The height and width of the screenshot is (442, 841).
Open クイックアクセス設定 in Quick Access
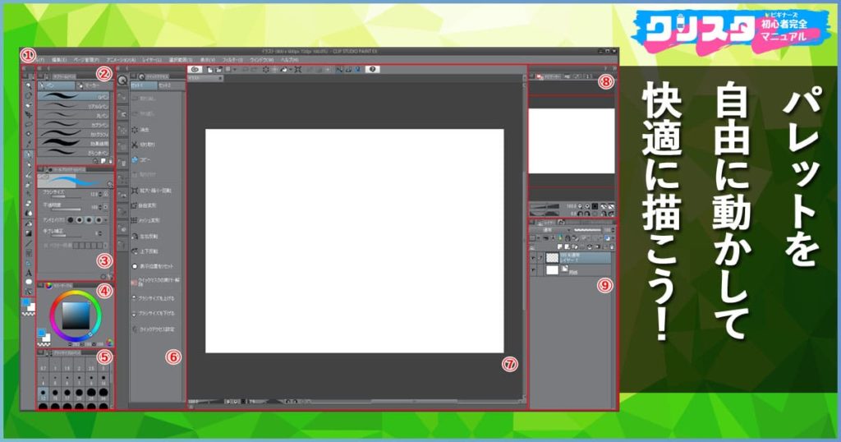(x=153, y=329)
